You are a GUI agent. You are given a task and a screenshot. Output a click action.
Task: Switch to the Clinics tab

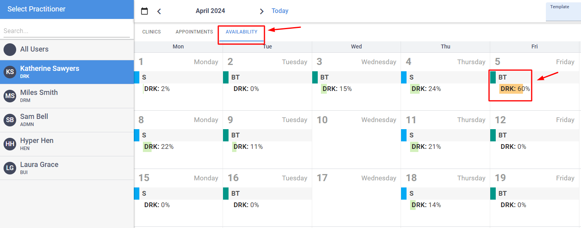coord(152,32)
